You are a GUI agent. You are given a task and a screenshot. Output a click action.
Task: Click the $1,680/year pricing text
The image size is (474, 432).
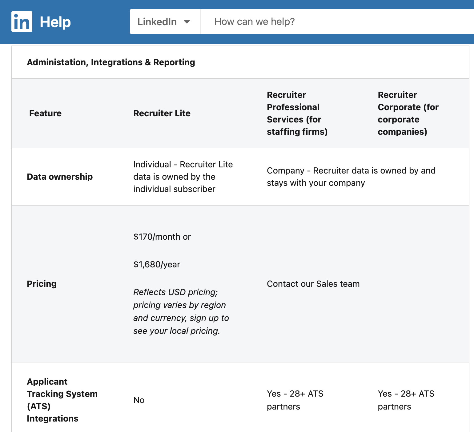(x=156, y=264)
